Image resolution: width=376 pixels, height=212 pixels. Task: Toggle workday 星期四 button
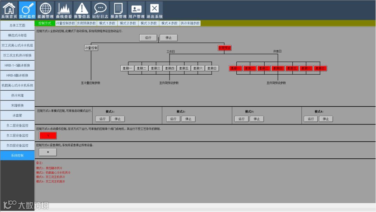[x=170, y=68]
